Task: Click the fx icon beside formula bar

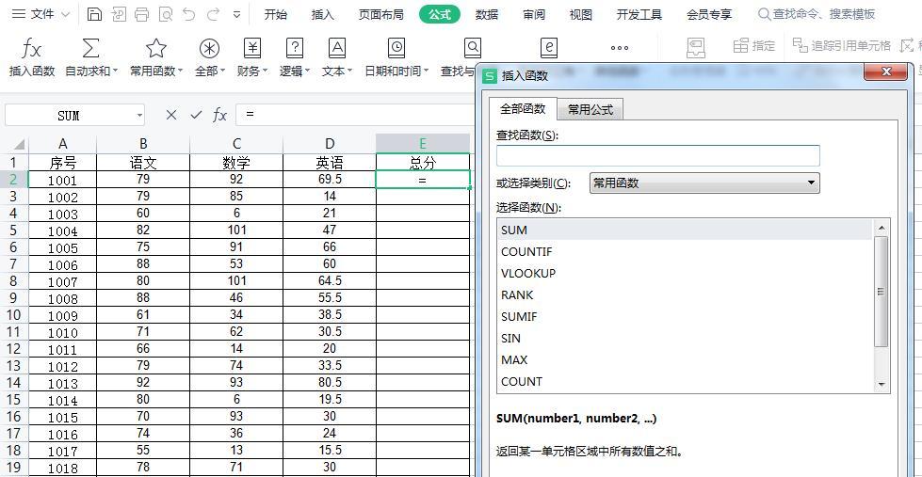Action: (219, 115)
